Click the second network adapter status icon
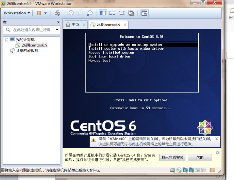This screenshot has width=234, height=180. [191, 170]
